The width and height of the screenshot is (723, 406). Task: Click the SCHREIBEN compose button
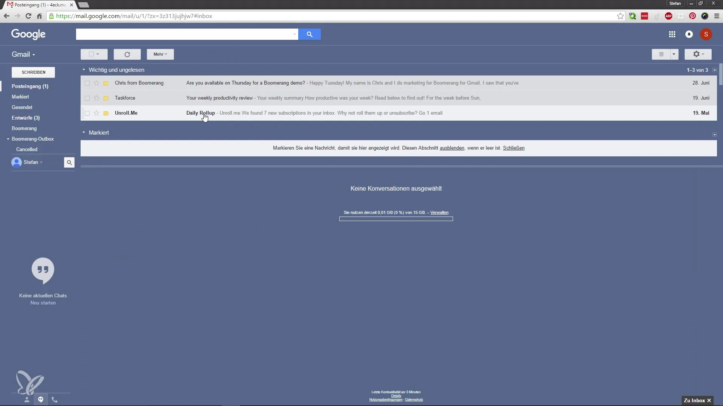pos(34,72)
